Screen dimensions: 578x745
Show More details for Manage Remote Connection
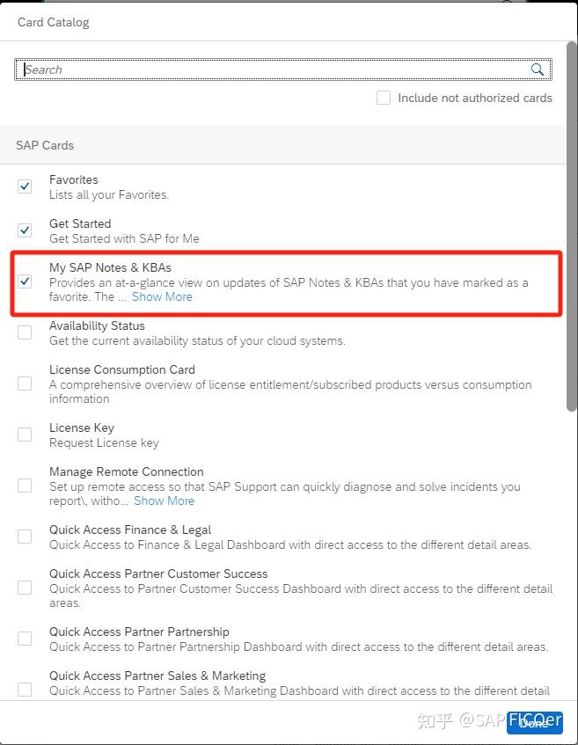click(165, 500)
